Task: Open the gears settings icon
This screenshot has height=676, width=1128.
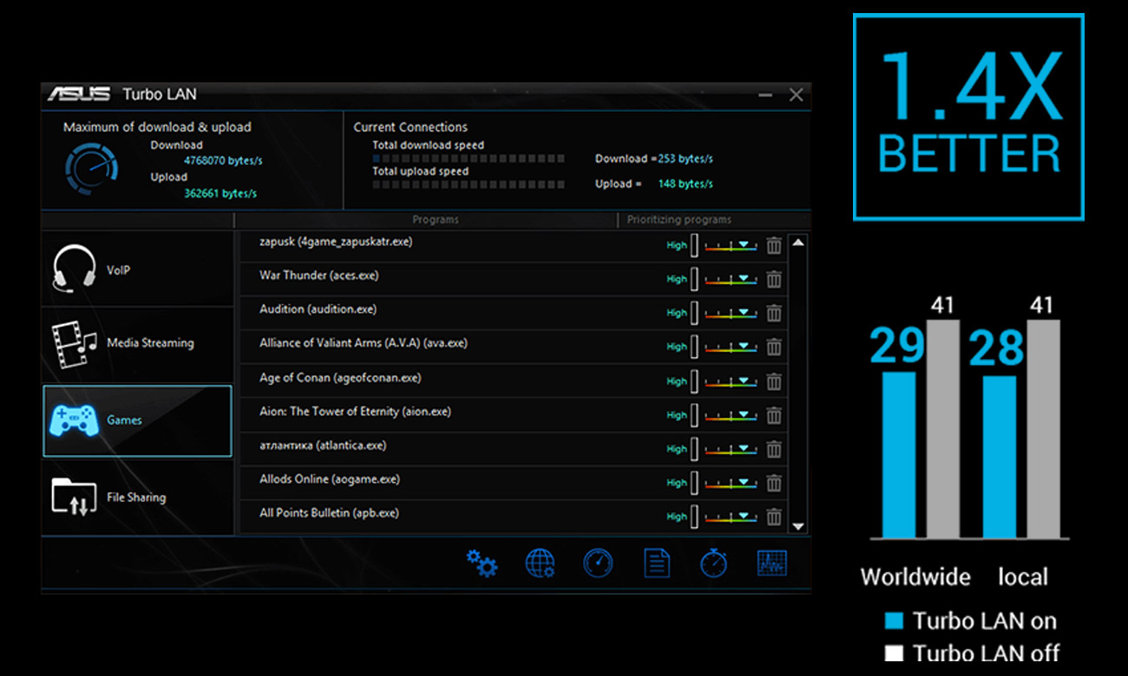Action: tap(482, 563)
